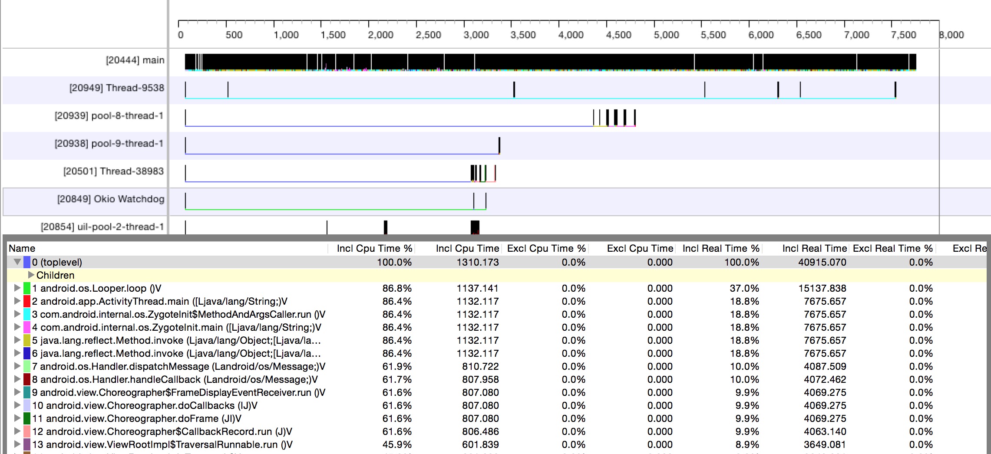This screenshot has width=991, height=454.
Task: Sort by Excl Real Time % column
Action: point(892,248)
